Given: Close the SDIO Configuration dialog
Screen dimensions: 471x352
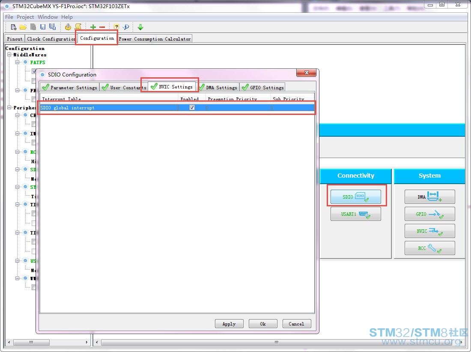Looking at the screenshot, I should pos(307,73).
